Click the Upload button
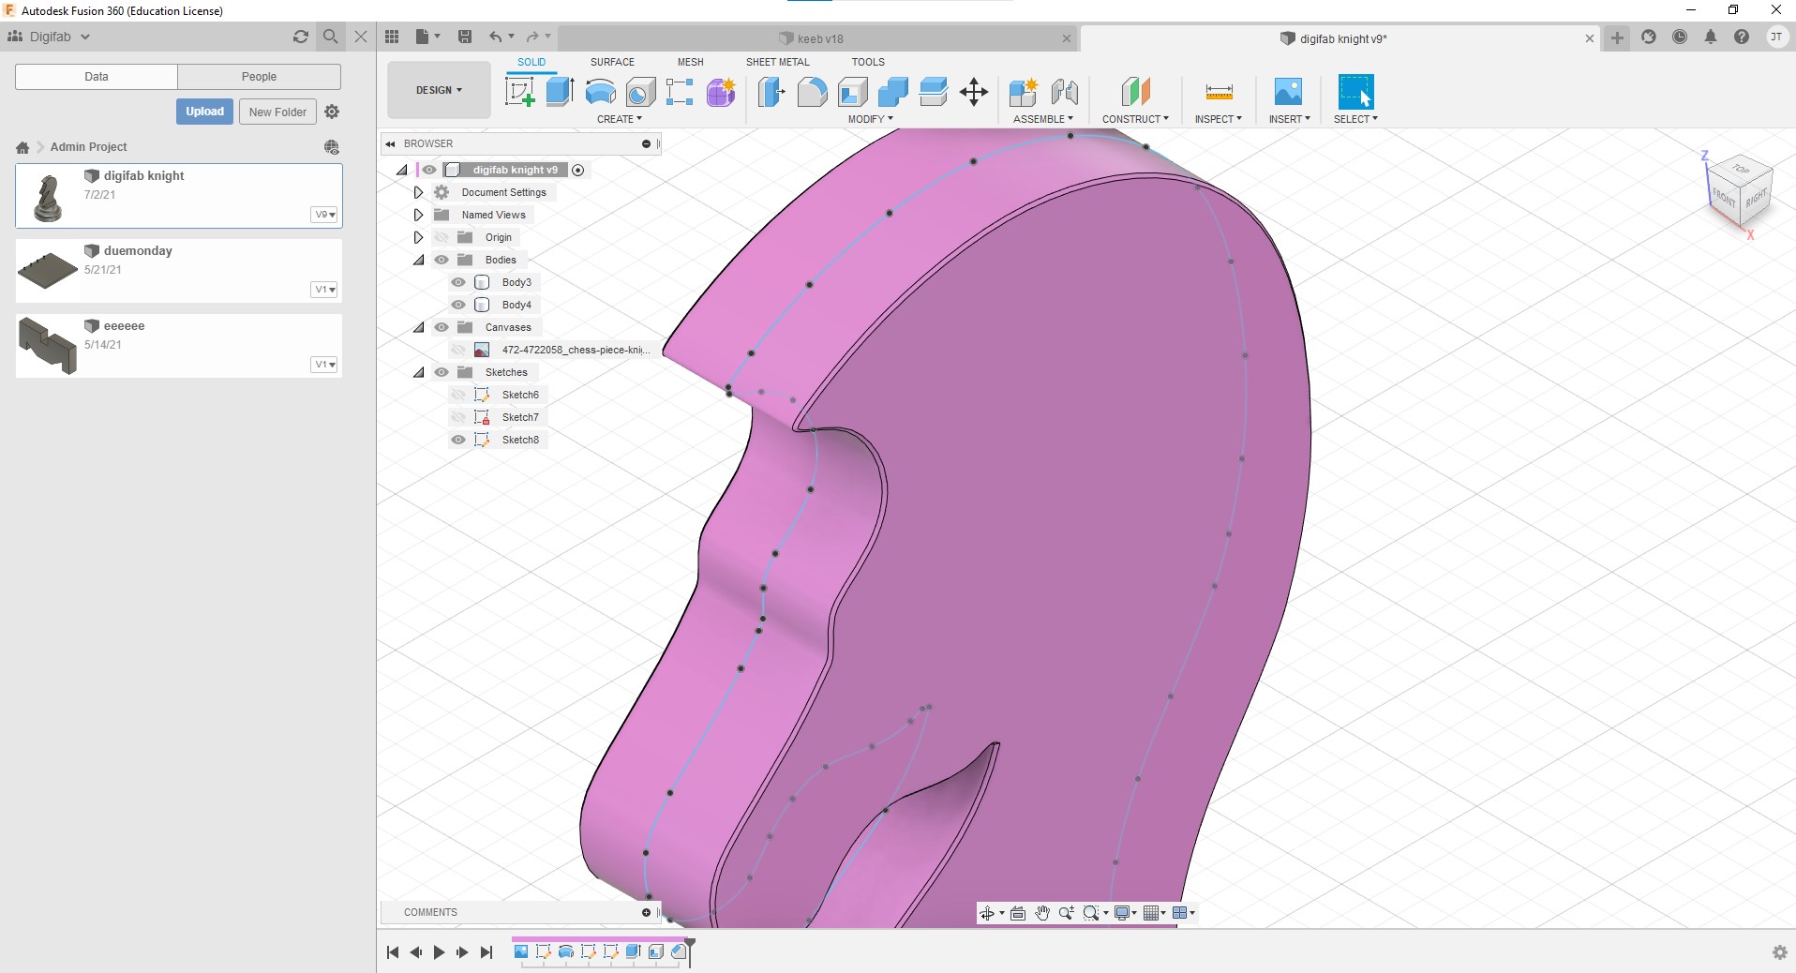This screenshot has height=973, width=1796. pos(204,112)
